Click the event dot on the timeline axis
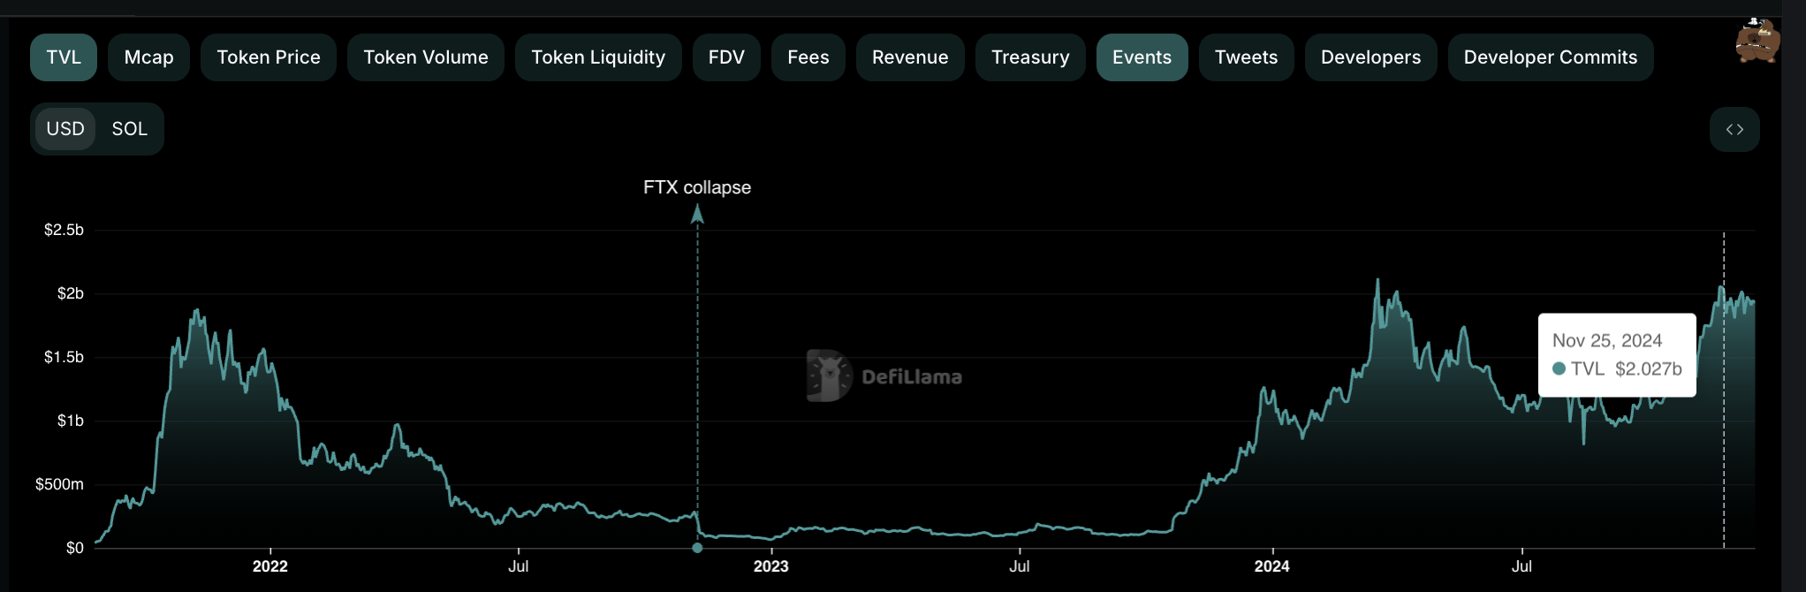The height and width of the screenshot is (592, 1806). [x=697, y=548]
